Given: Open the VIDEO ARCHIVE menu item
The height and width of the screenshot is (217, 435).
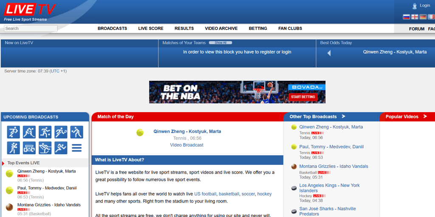Looking at the screenshot, I should click(x=221, y=28).
